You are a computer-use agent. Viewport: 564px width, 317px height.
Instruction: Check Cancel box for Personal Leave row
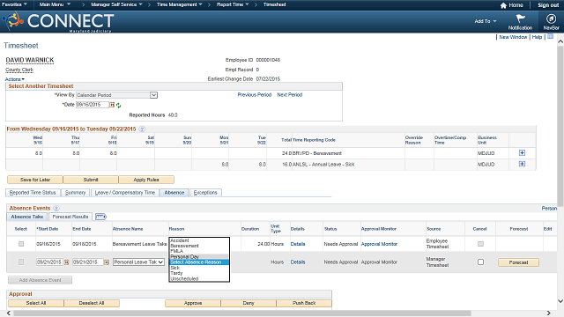[480, 262]
